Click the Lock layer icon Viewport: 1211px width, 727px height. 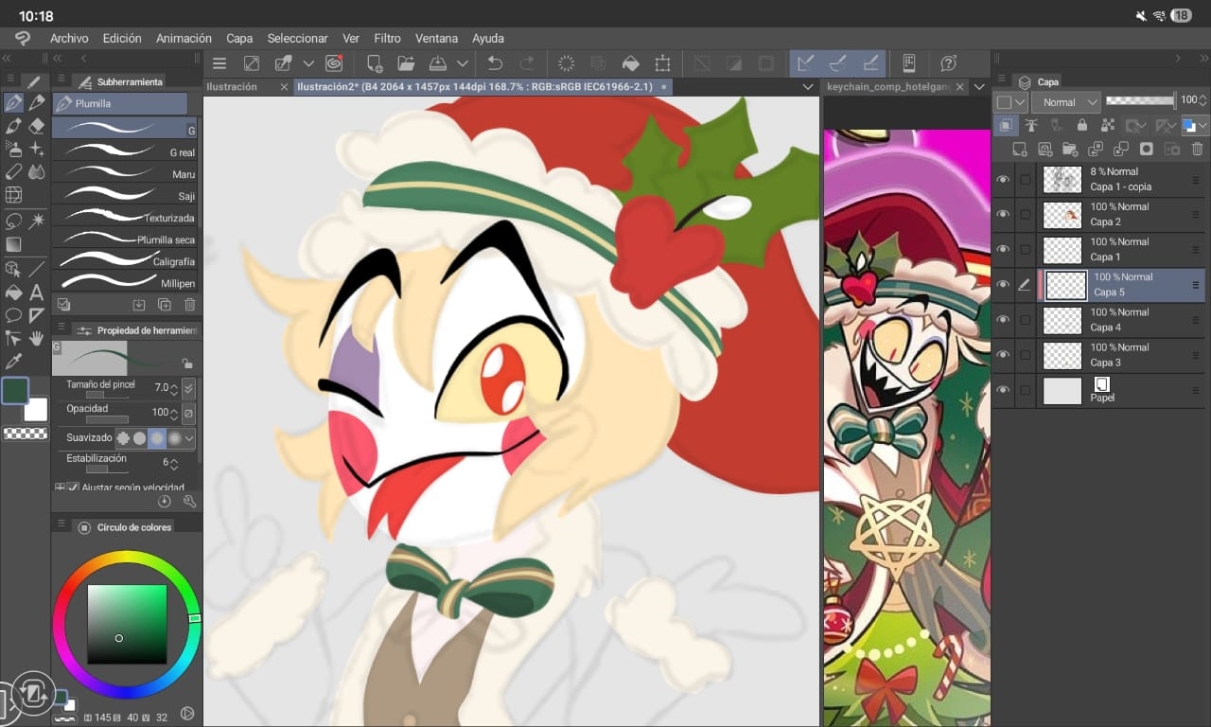1082,125
